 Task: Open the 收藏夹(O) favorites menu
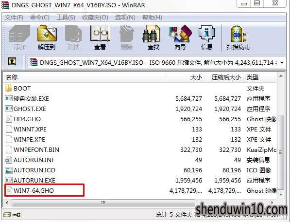tap(95, 18)
